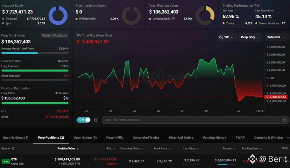Open Deposits & Withdraw tab
290x168 pixels.
269,138
